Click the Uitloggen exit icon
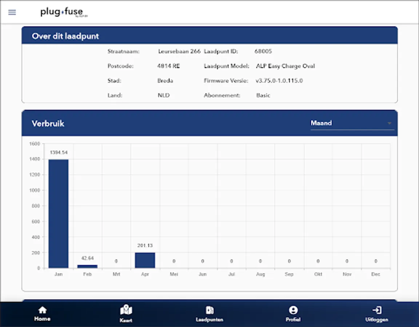This screenshot has height=327, width=419. click(x=377, y=310)
